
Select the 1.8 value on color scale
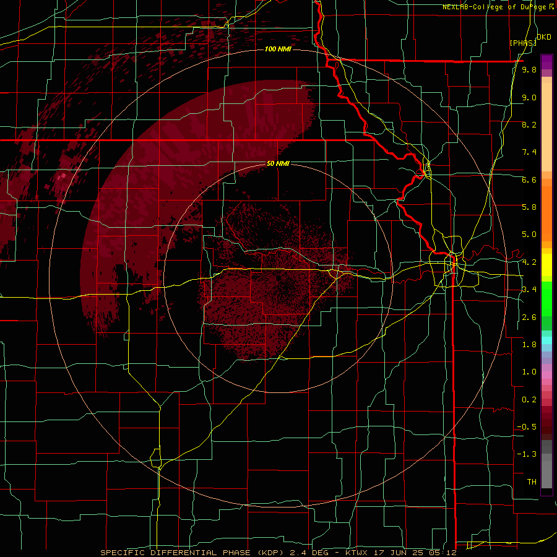tap(529, 345)
